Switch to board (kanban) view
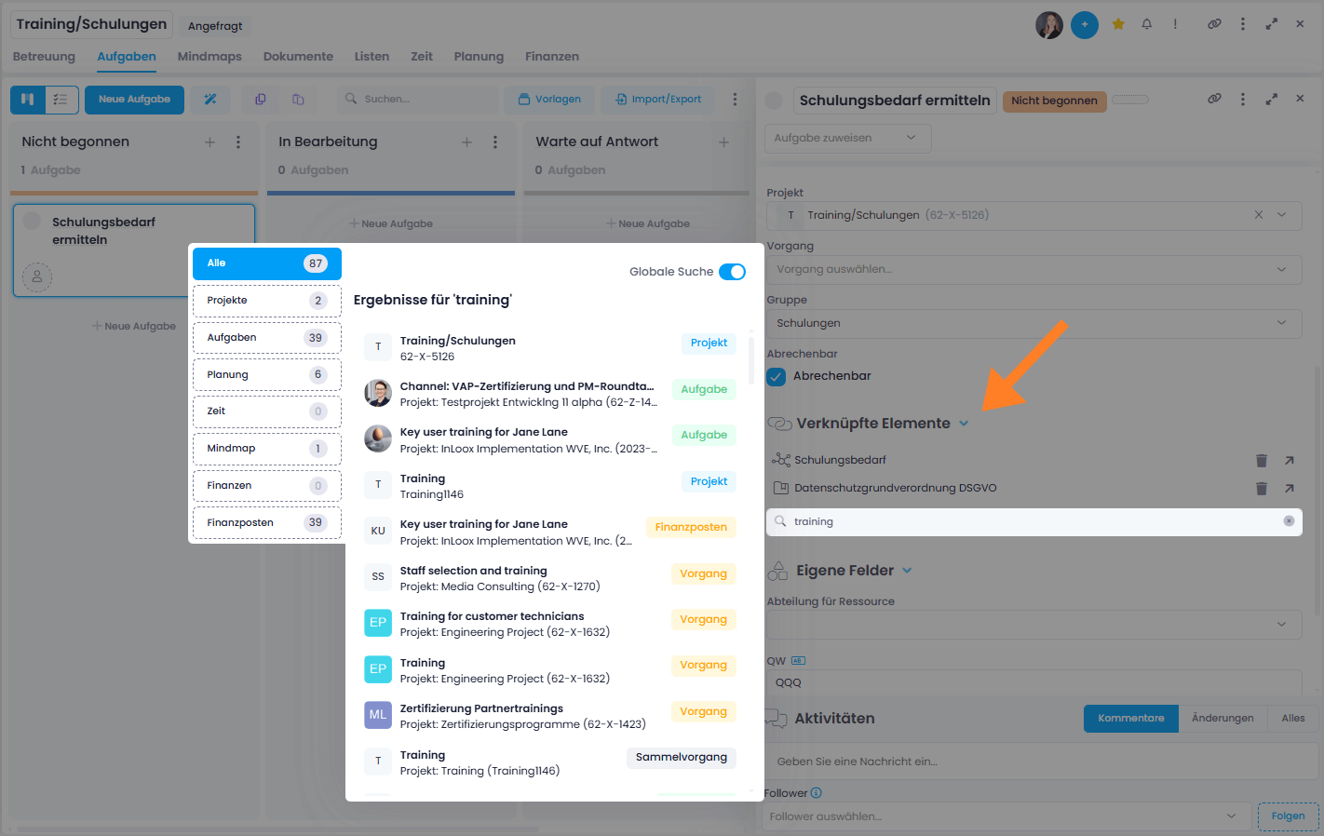Image resolution: width=1324 pixels, height=836 pixels. [x=27, y=100]
